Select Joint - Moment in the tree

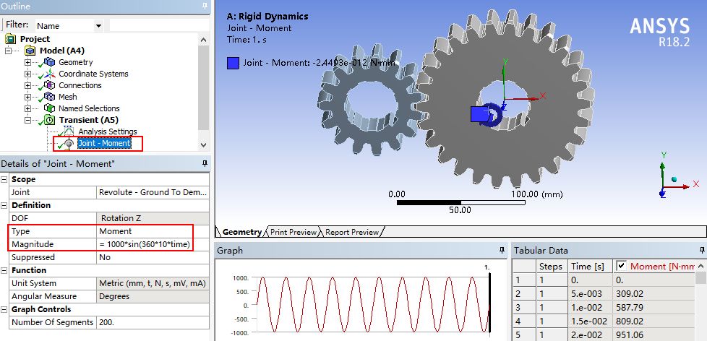104,143
